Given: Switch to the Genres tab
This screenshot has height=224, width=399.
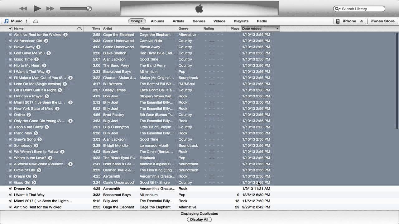Looking at the screenshot, I should [x=199, y=21].
